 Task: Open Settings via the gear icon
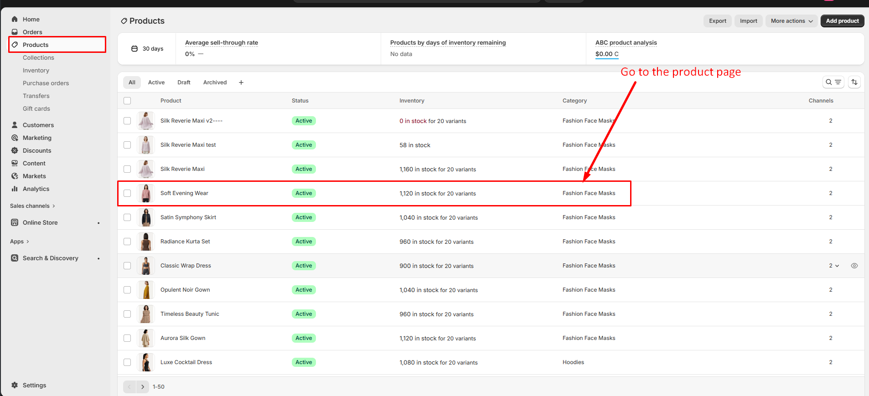coord(15,385)
